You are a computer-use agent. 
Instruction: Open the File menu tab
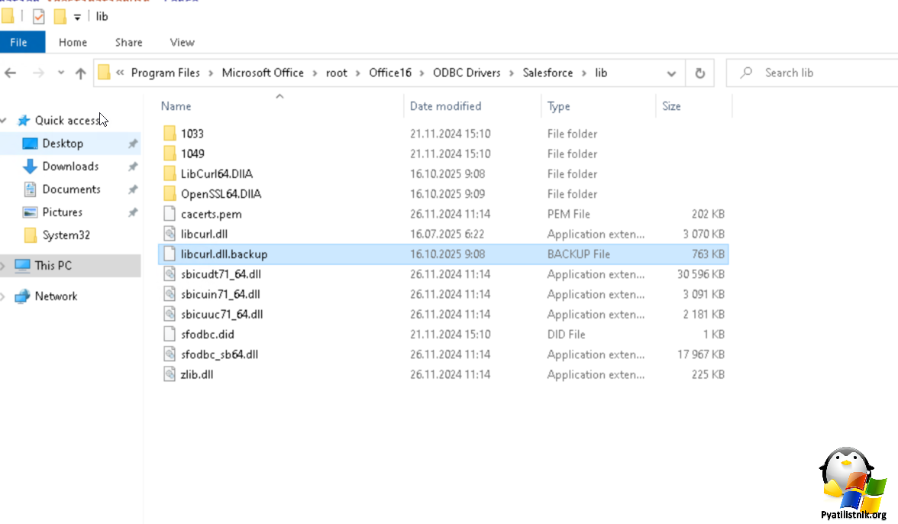tap(19, 42)
